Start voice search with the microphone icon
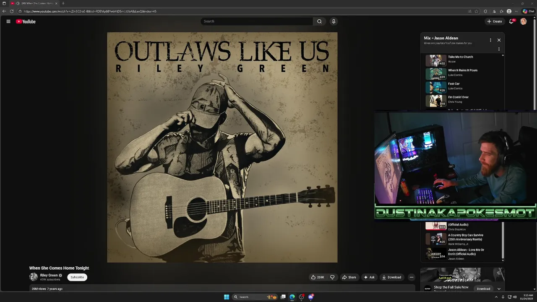 click(x=334, y=21)
